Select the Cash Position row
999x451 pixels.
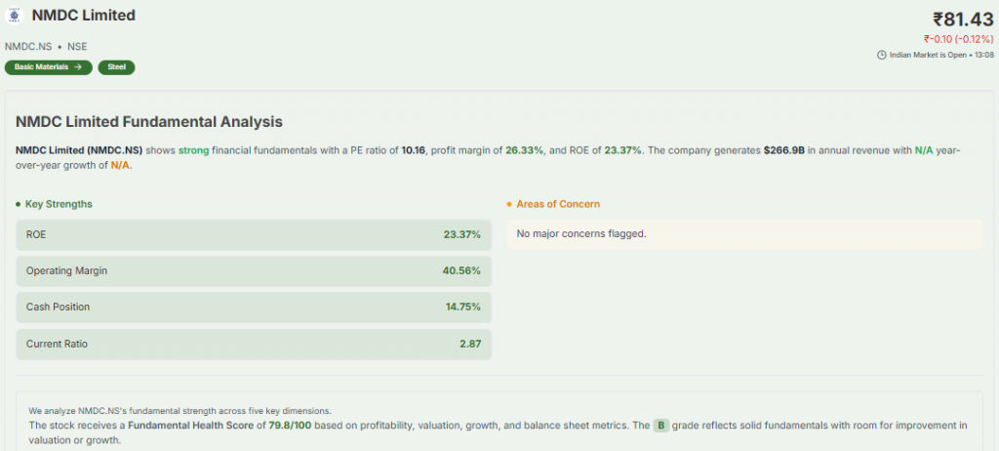pos(254,307)
